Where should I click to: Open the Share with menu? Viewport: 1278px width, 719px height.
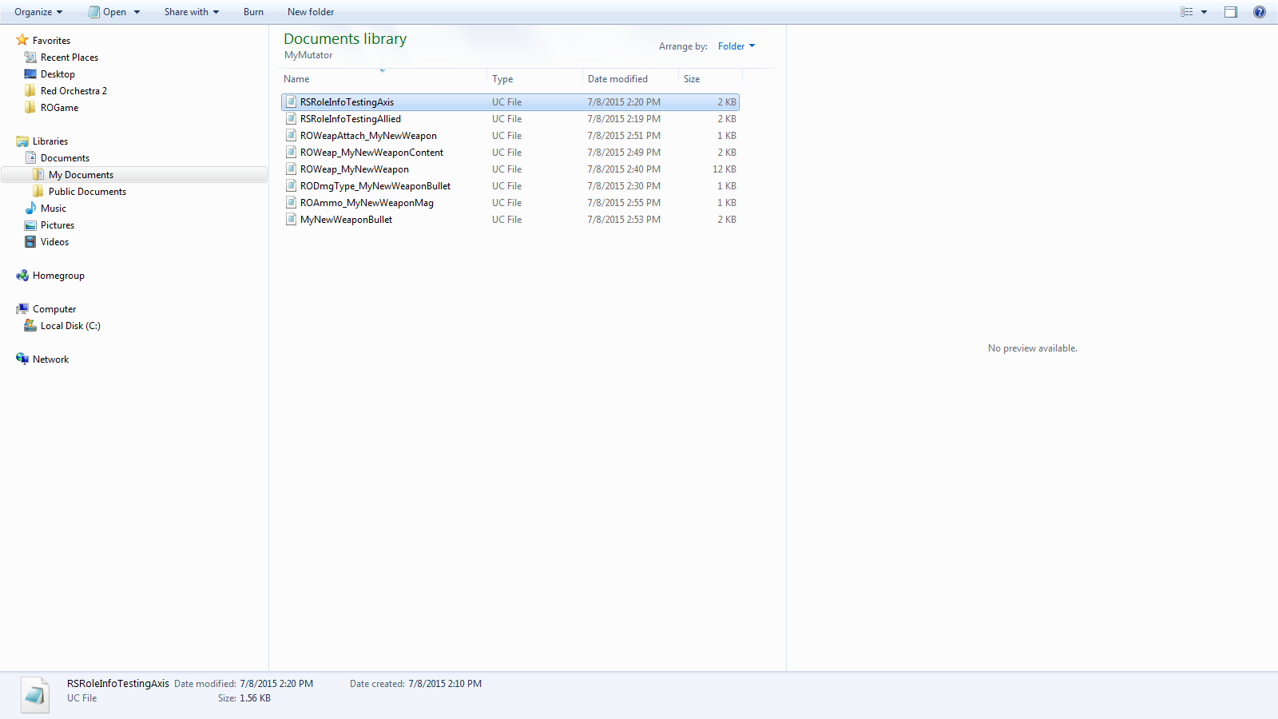coord(192,12)
